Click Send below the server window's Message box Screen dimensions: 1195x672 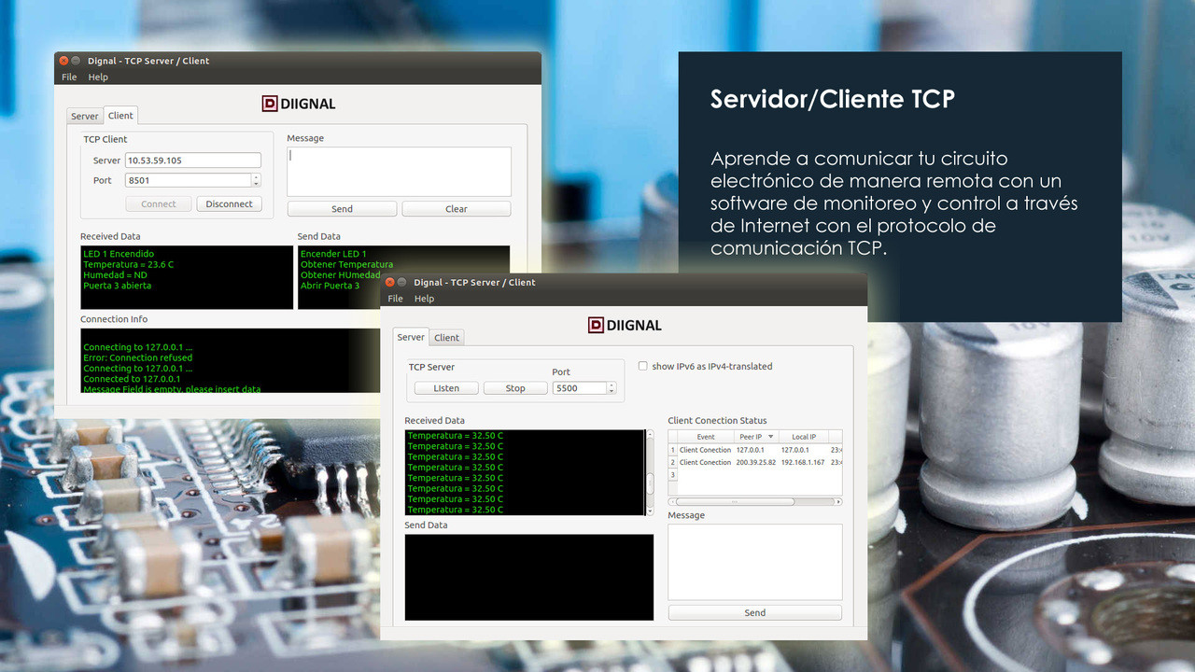click(754, 613)
